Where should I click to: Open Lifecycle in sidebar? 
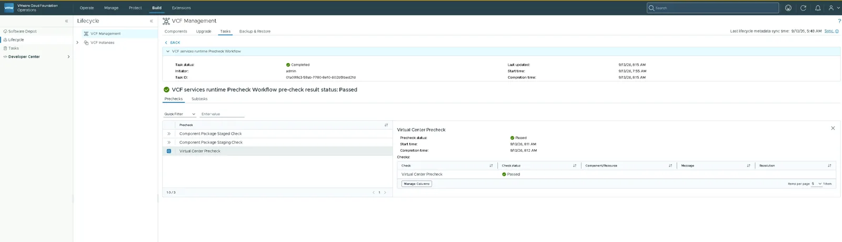point(16,40)
